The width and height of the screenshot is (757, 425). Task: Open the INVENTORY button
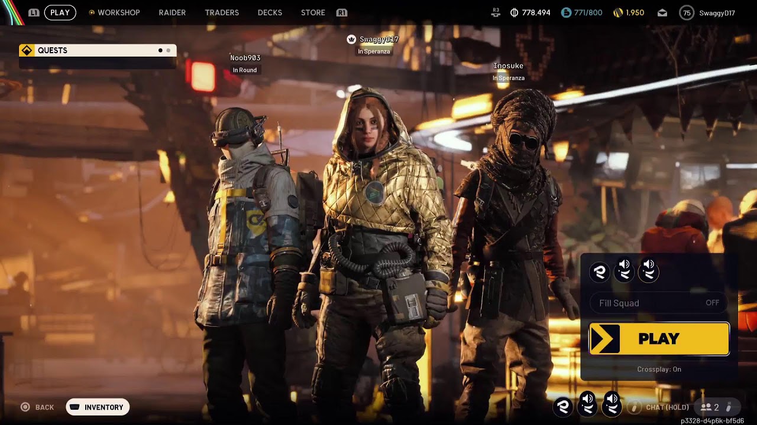(98, 407)
